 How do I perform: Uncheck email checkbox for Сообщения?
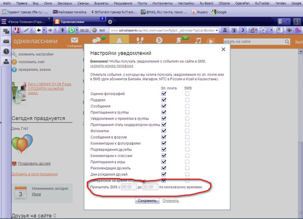[164, 106]
